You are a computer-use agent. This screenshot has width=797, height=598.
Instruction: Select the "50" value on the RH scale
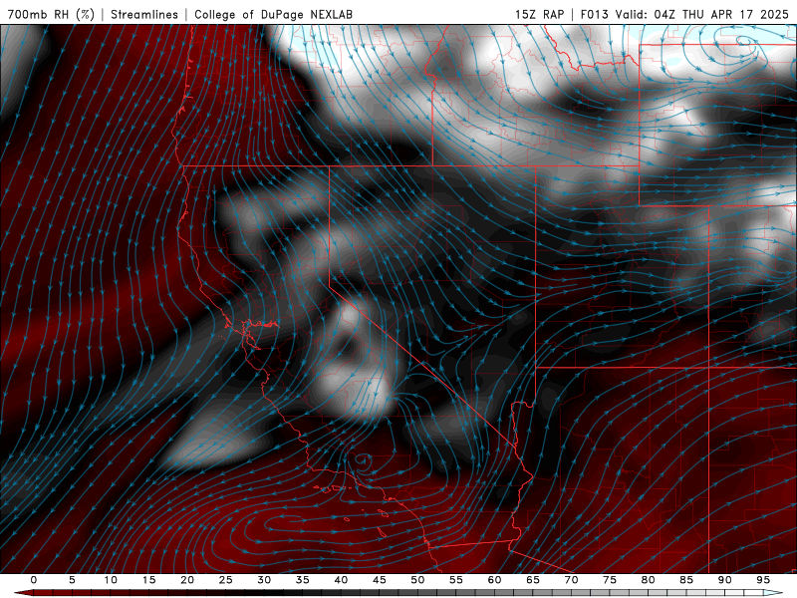coord(417,580)
